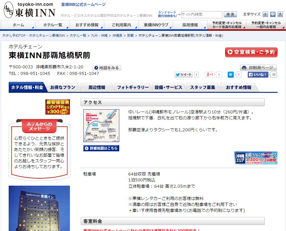286x231 pixels.
Task: Open the ホテル一覧 navigation menu
Action: (53, 25)
